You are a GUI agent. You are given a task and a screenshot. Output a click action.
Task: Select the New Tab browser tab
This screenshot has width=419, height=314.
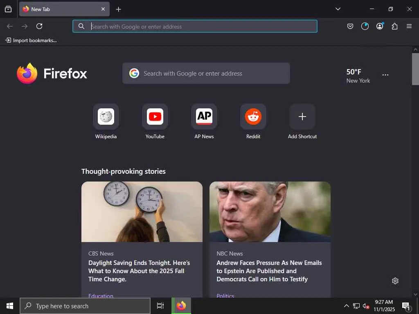pos(64,9)
